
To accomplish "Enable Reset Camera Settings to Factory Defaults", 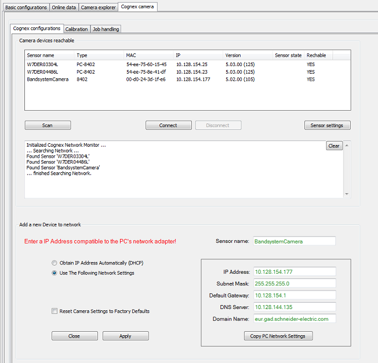I will (x=55, y=311).
